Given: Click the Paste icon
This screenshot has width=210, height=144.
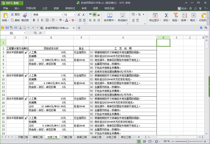Looking at the screenshot, I should click(6, 15).
